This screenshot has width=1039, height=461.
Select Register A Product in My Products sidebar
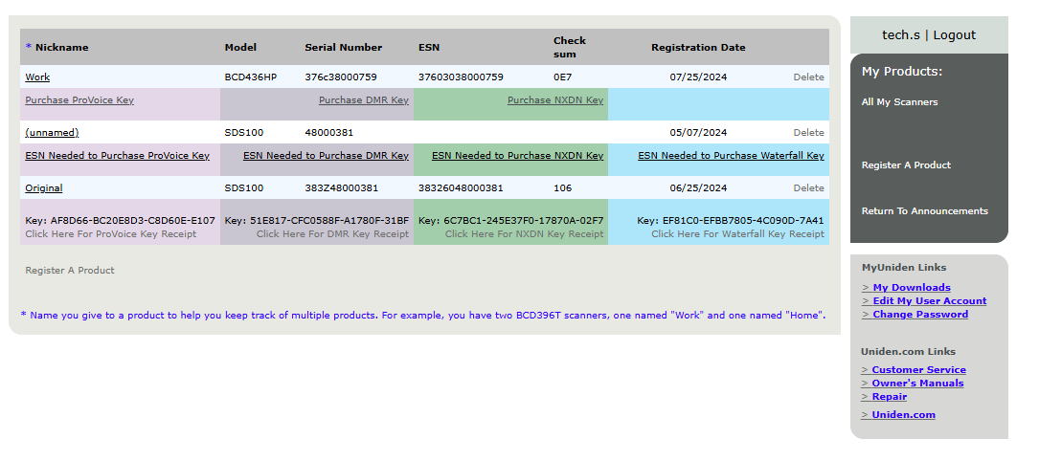[x=906, y=165]
